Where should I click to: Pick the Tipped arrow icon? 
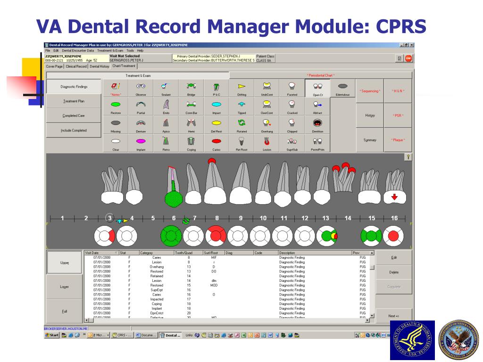tap(242, 107)
